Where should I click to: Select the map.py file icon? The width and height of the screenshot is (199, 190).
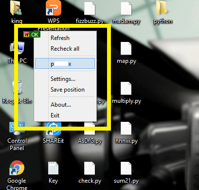click(126, 48)
